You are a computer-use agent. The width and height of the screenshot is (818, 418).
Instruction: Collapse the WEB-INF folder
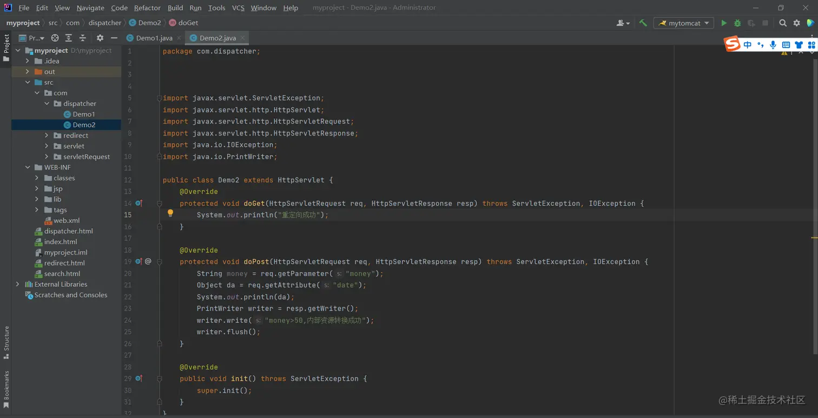[28, 167]
